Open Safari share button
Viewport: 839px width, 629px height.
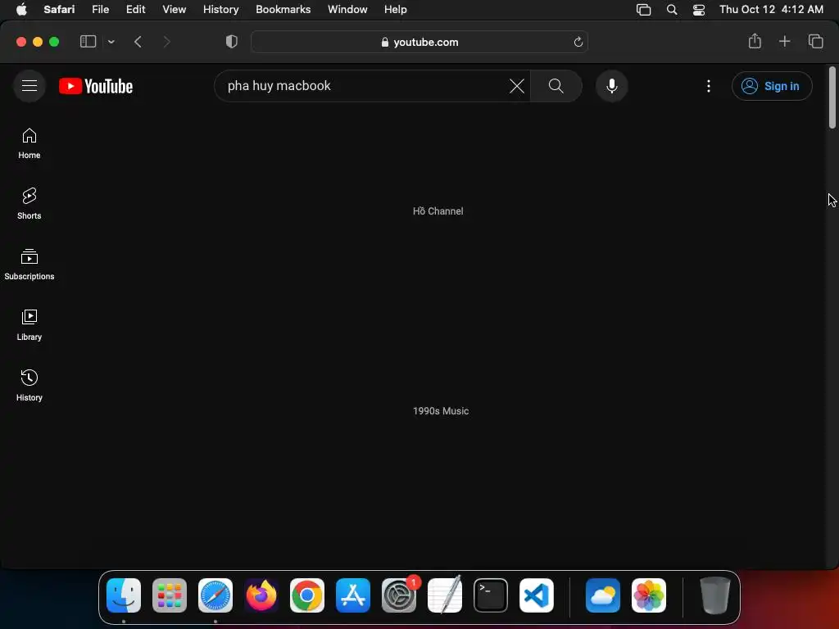(x=755, y=41)
